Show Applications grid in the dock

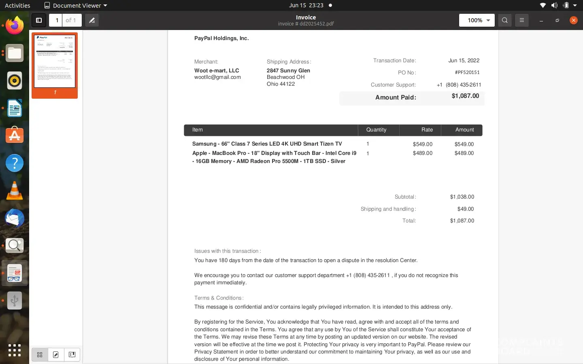tap(15, 350)
